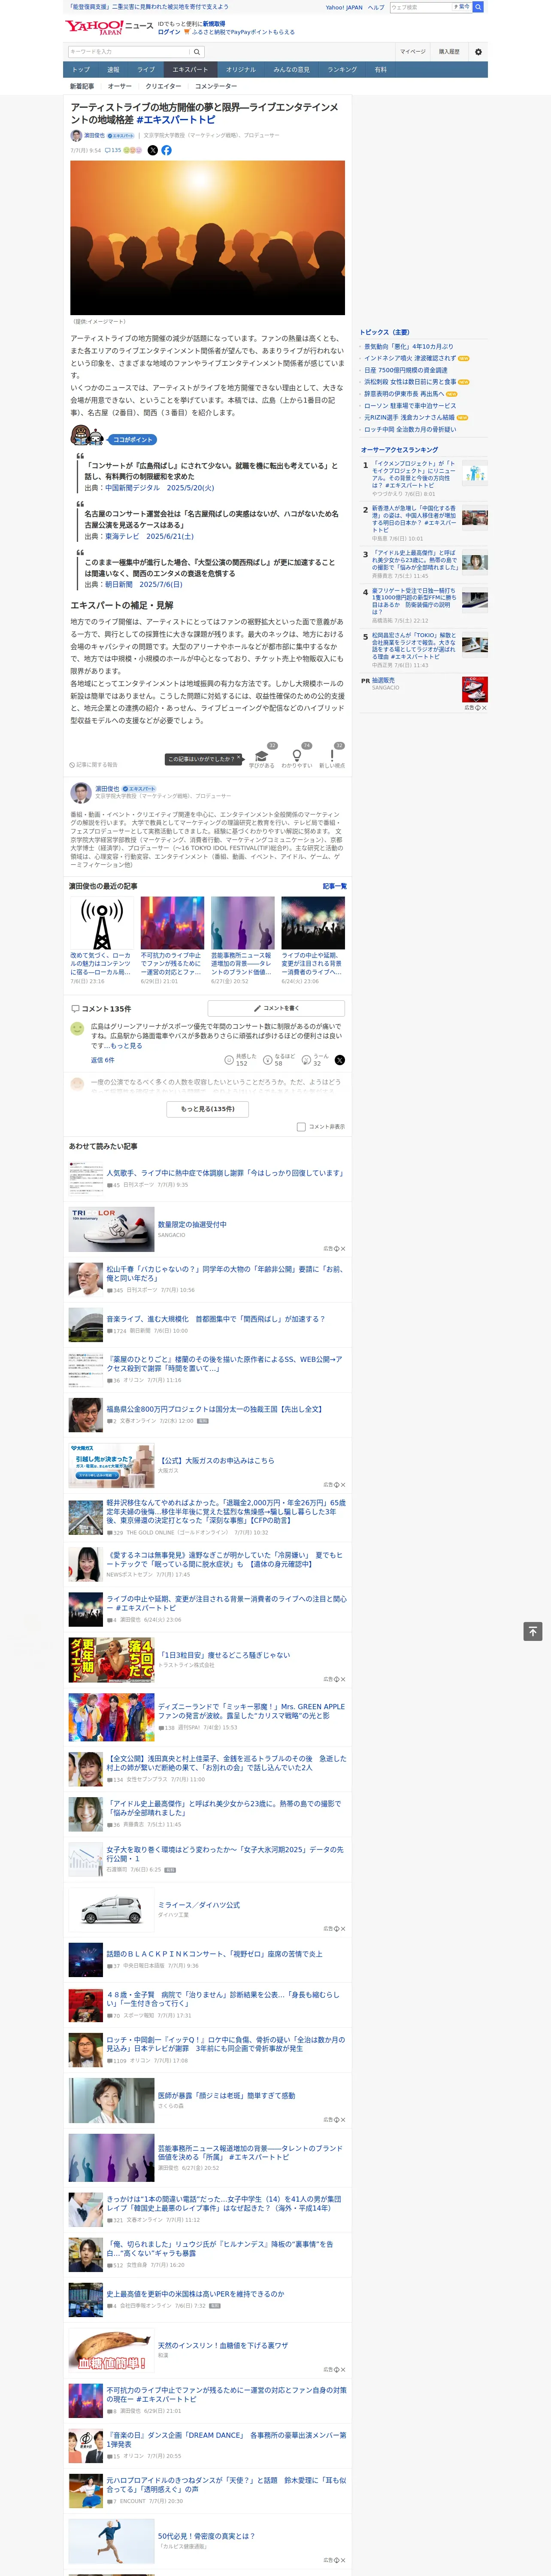Screen dimensions: 551x2576
Task: Share the article on Facebook
Action: (166, 150)
